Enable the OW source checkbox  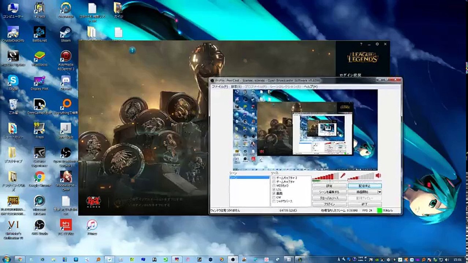pos(274,198)
